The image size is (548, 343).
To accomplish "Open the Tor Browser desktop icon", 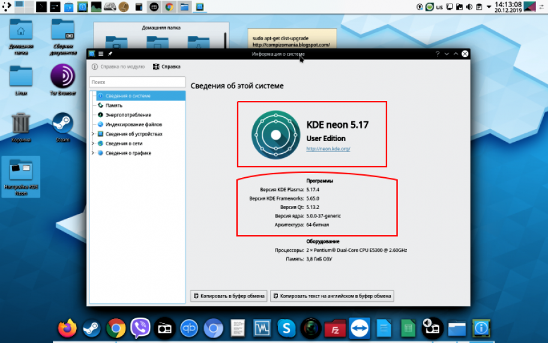I will (63, 80).
